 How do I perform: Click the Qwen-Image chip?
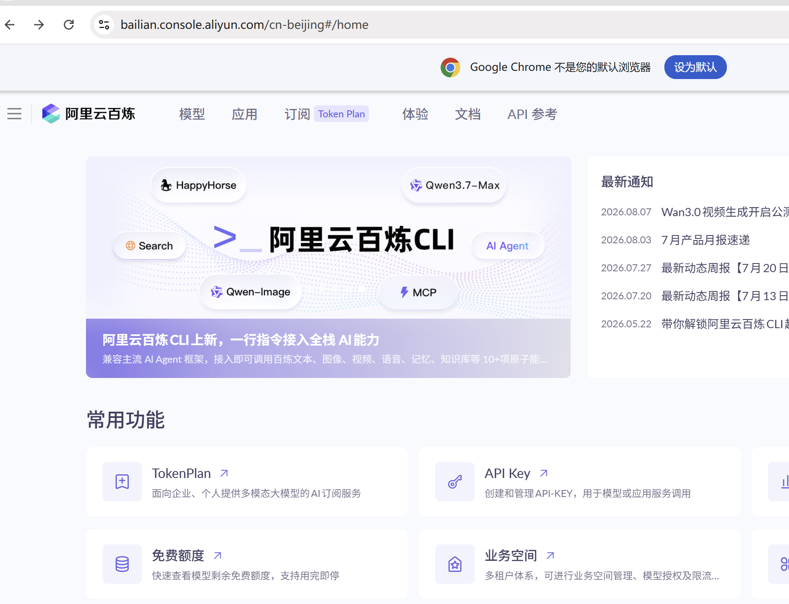point(250,292)
